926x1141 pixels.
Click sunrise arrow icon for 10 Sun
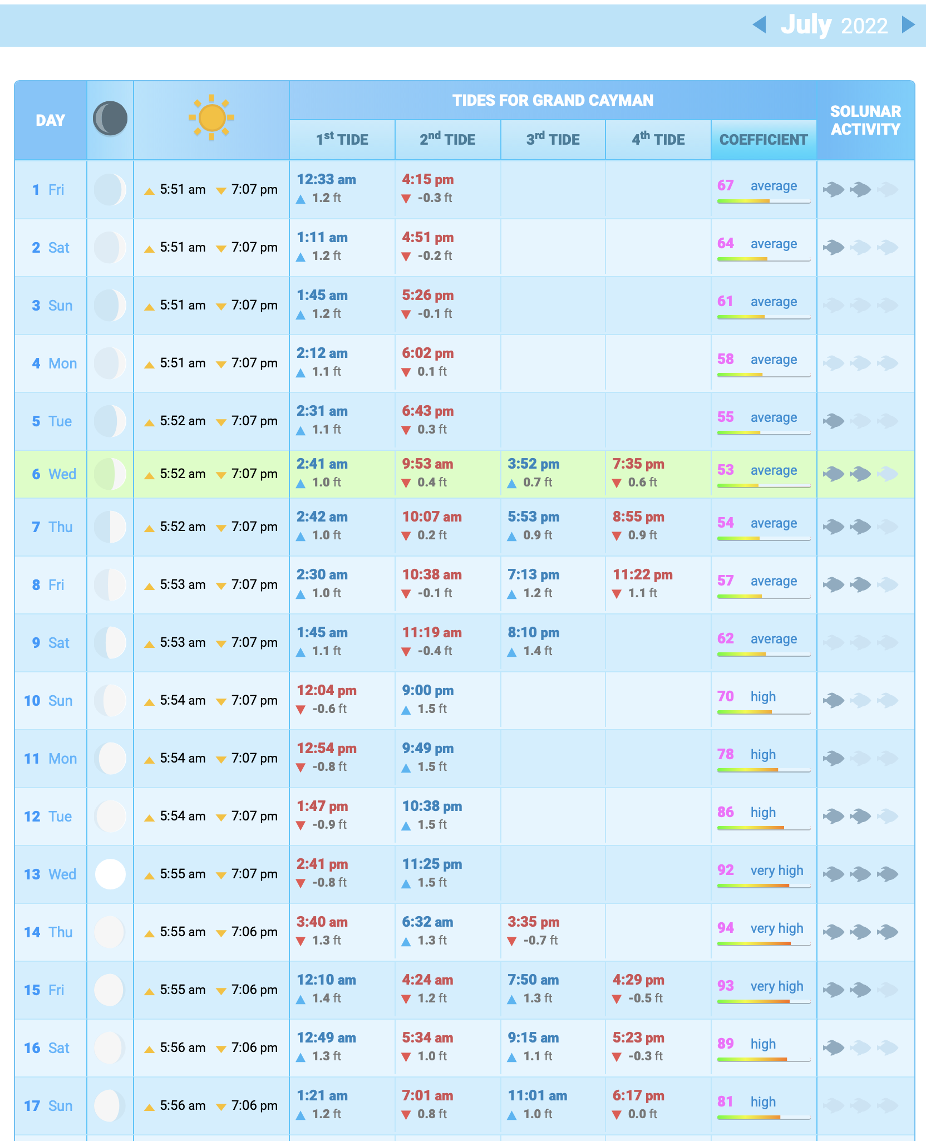tap(149, 702)
